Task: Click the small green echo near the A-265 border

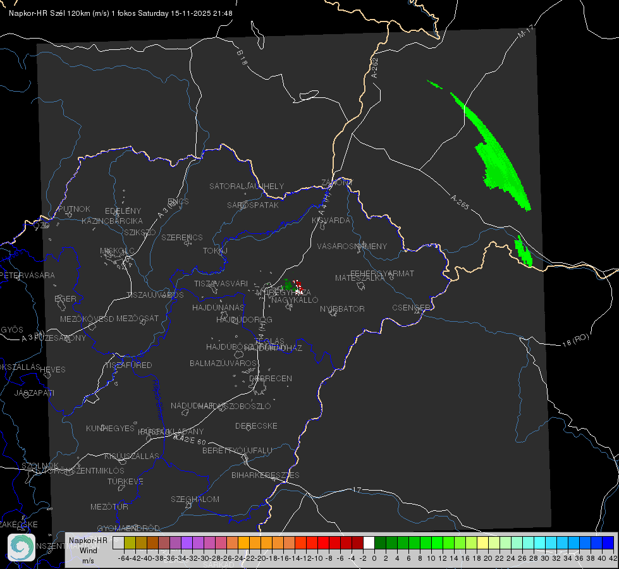Action: click(524, 251)
